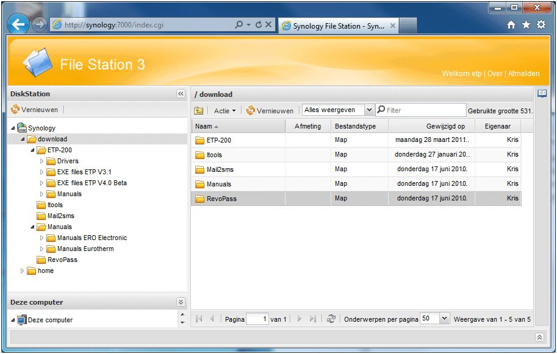557x354 pixels.
Task: Go to first page icon
Action: click(199, 319)
